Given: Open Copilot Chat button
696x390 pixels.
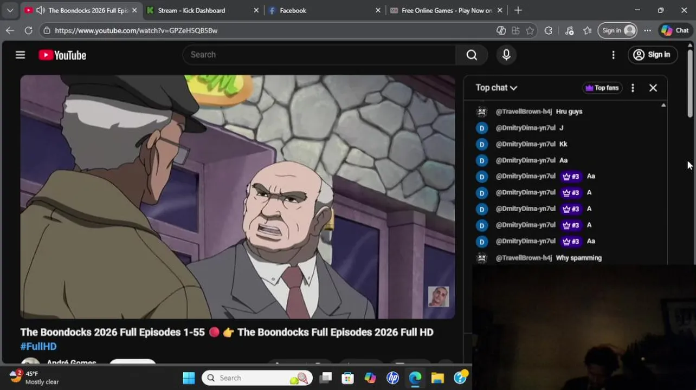Looking at the screenshot, I should click(x=674, y=30).
